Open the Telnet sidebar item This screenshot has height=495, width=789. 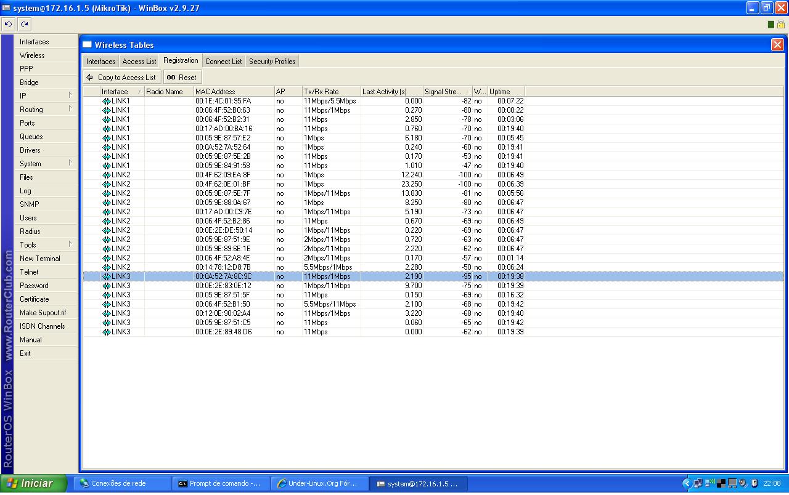46,272
